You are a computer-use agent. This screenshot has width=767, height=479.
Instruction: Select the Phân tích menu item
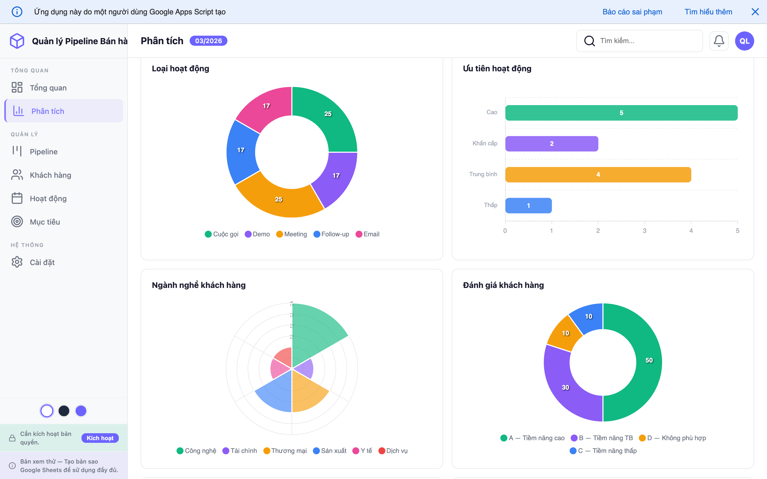tap(48, 111)
